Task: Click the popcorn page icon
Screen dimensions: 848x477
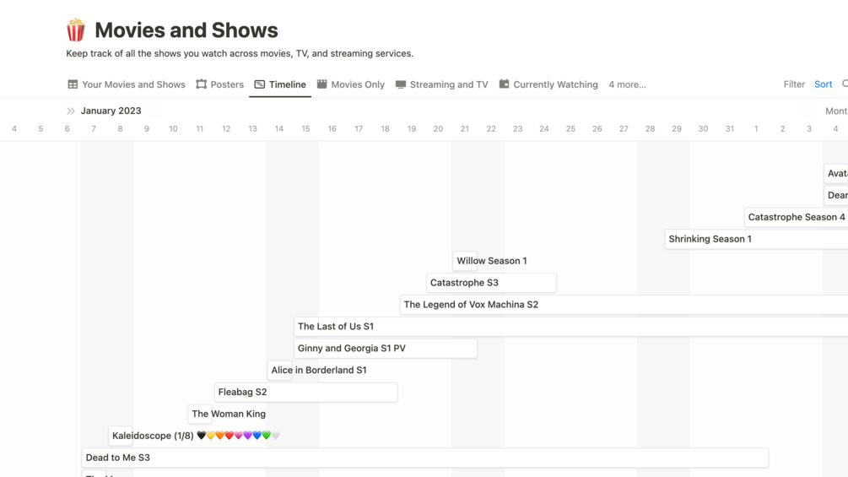Action: [x=76, y=30]
